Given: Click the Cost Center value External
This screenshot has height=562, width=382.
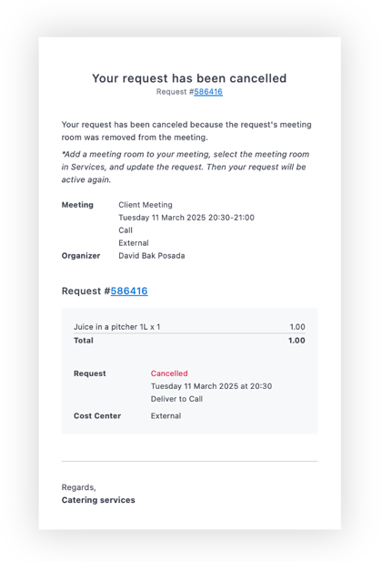Looking at the screenshot, I should coord(166,415).
